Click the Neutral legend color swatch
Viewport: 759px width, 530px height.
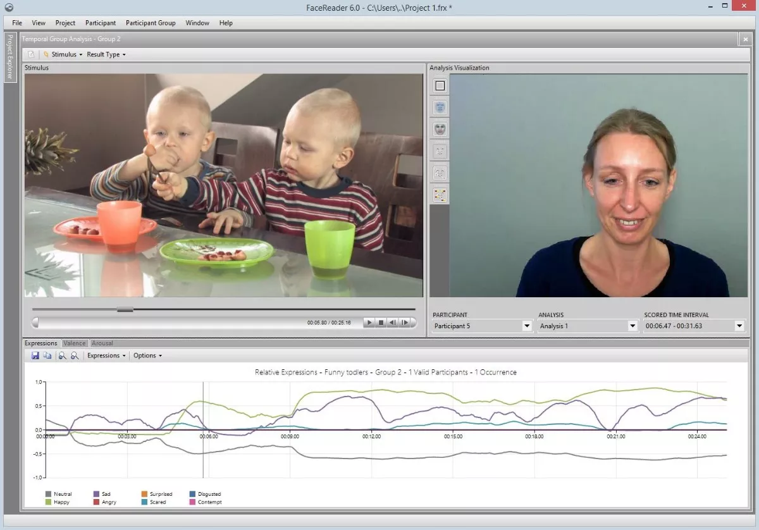click(48, 494)
